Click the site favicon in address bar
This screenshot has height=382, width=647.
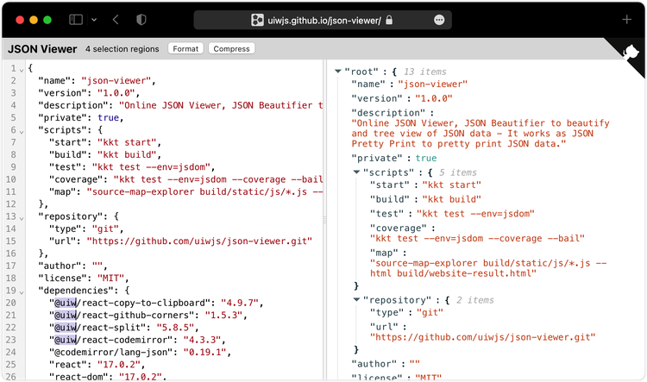coord(257,20)
